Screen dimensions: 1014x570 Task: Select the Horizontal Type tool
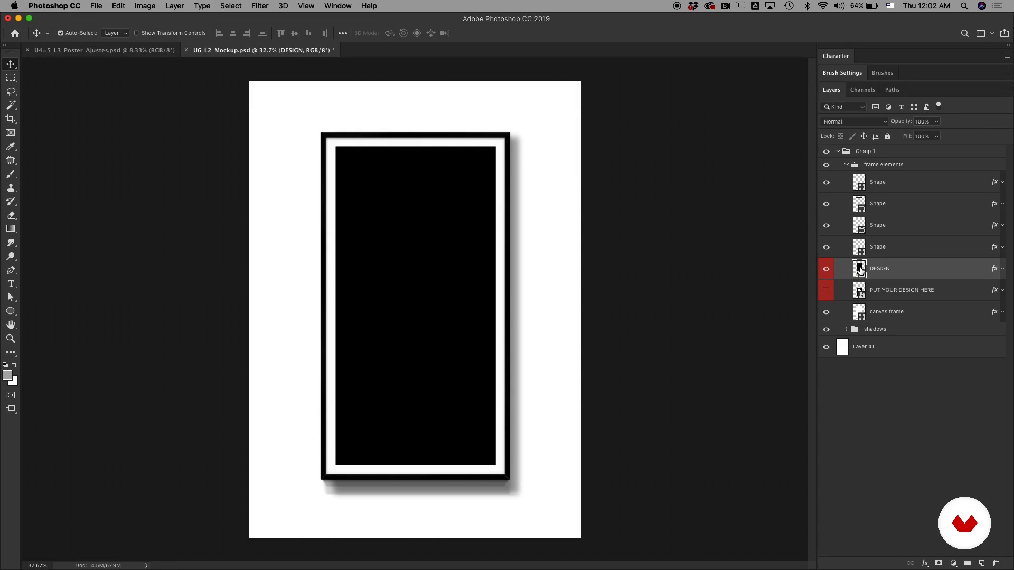pyautogui.click(x=11, y=284)
